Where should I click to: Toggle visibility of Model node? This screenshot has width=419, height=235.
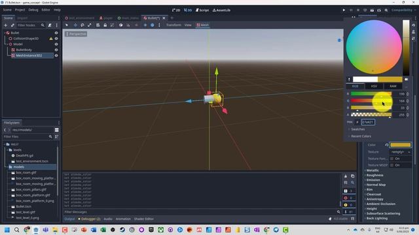[x=56, y=44]
